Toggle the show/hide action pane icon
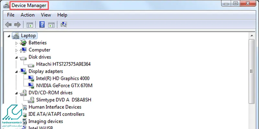259x129 pixels. pyautogui.click(x=51, y=25)
